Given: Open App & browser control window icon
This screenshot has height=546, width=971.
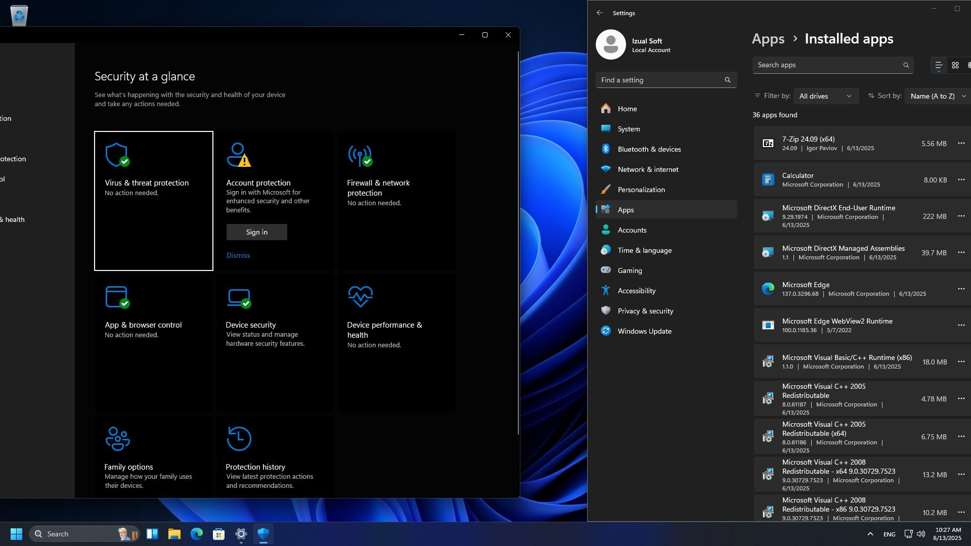Looking at the screenshot, I should pos(117,297).
